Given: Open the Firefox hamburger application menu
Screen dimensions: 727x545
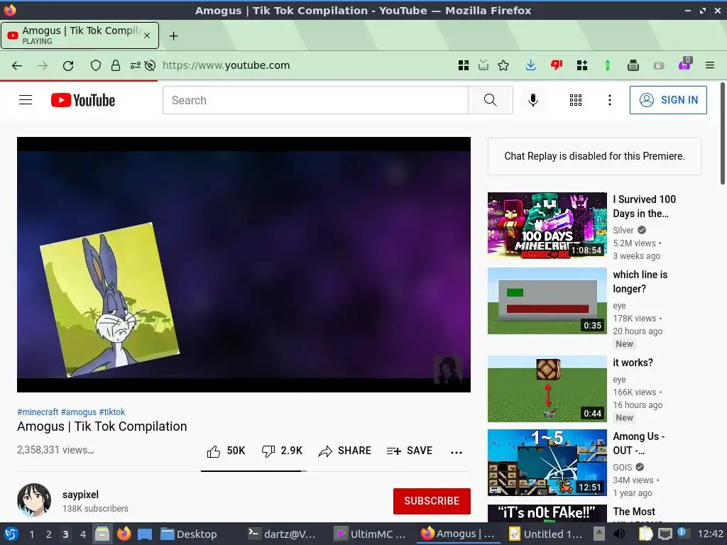Looking at the screenshot, I should point(709,65).
